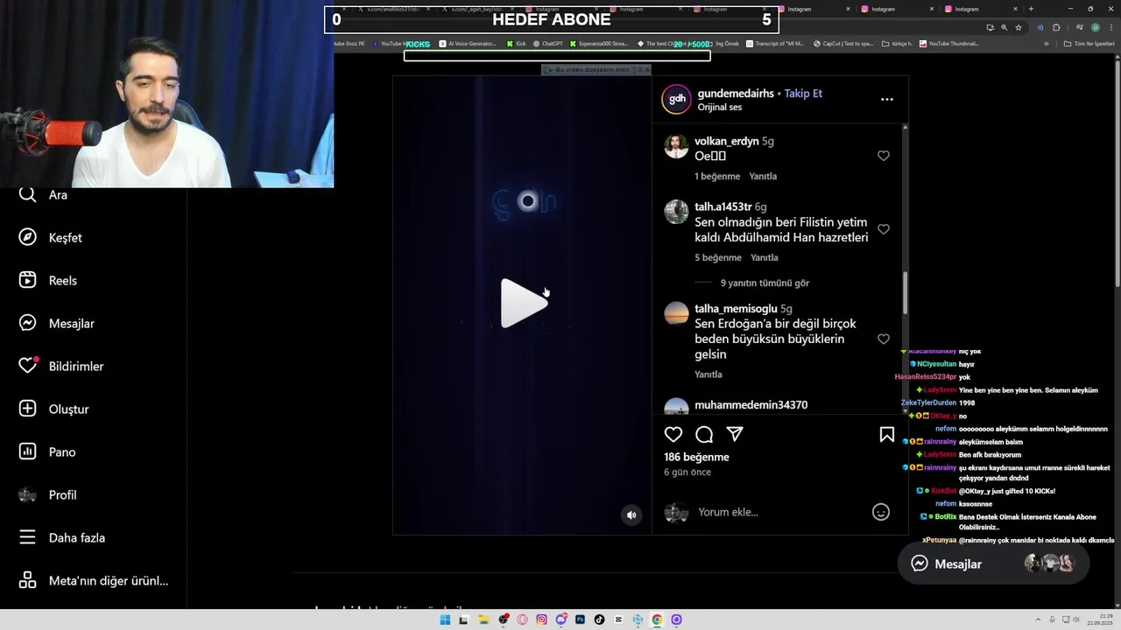Open CapCut from taskbar
The image size is (1121, 630).
pos(618,619)
